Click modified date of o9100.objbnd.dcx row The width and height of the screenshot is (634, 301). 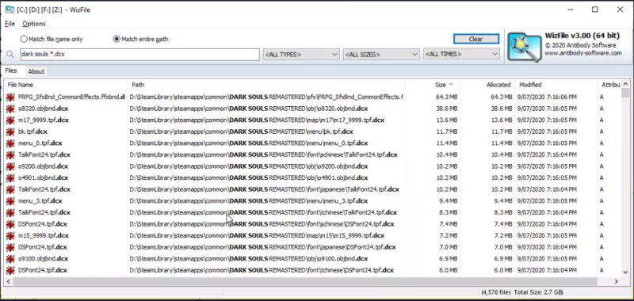(548, 258)
